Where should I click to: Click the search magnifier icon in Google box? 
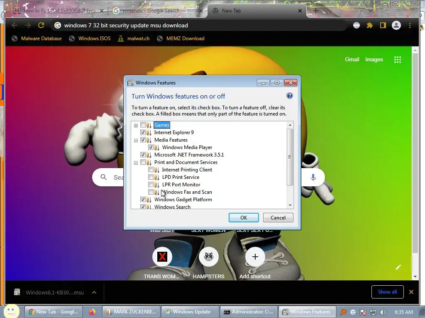[x=103, y=177]
